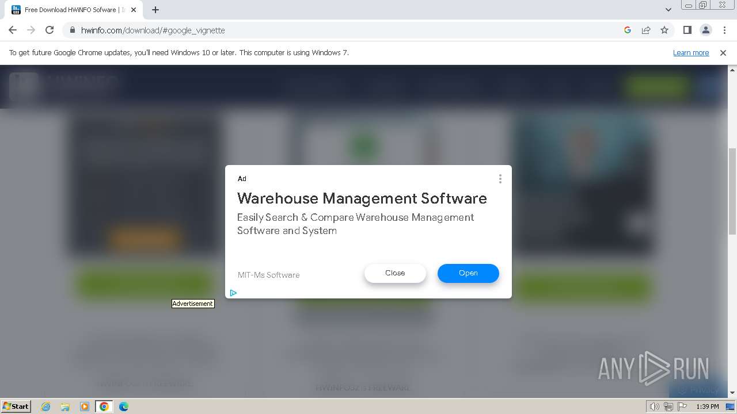Click the Close button on the ad
Viewport: 737px width, 414px height.
click(395, 273)
